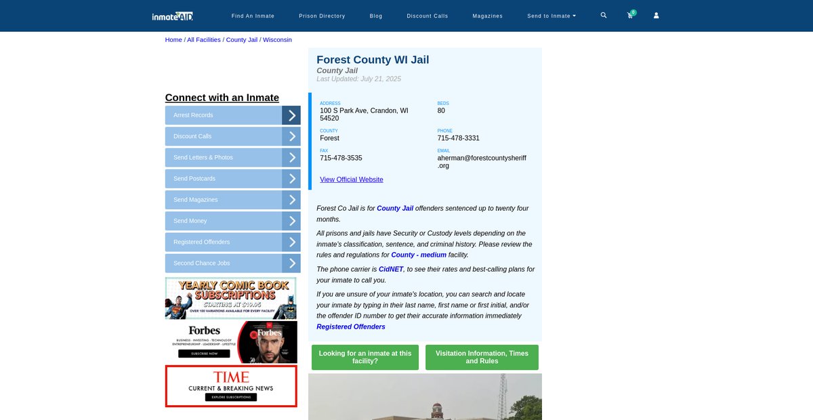Click phone number 715-478-3331
This screenshot has height=420, width=813.
point(459,138)
